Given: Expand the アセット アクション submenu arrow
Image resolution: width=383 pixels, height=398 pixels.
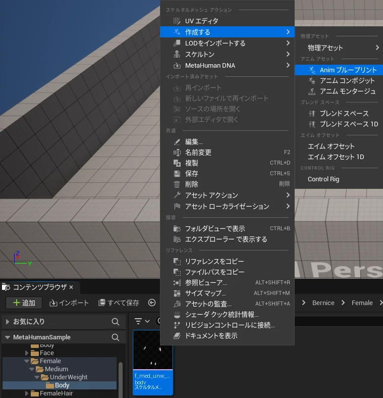Looking at the screenshot, I should point(288,195).
